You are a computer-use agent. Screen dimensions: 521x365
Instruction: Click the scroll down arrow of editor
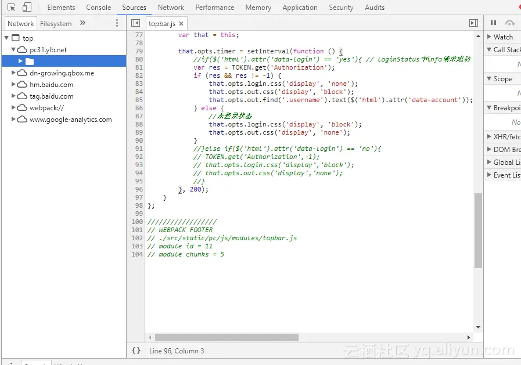[478, 327]
